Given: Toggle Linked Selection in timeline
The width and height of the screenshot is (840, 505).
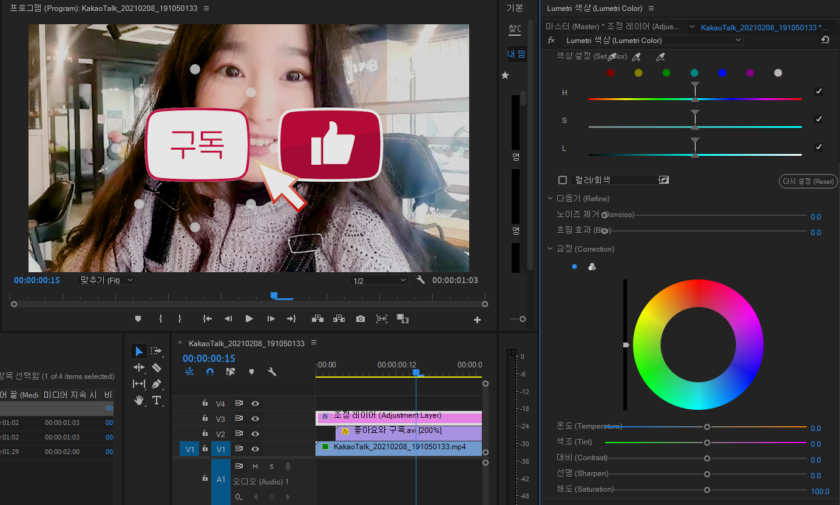Looking at the screenshot, I should point(230,372).
